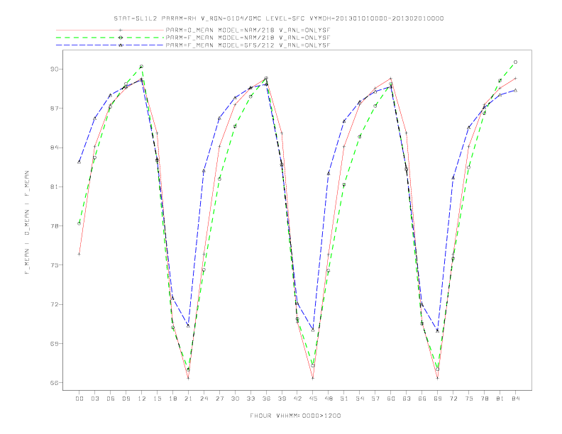562x434 pixels.
Task: Click the blue GFS triangle marker at hour 00
Action: point(79,162)
